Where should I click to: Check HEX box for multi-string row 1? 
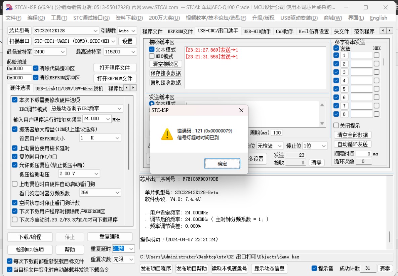tap(377, 55)
